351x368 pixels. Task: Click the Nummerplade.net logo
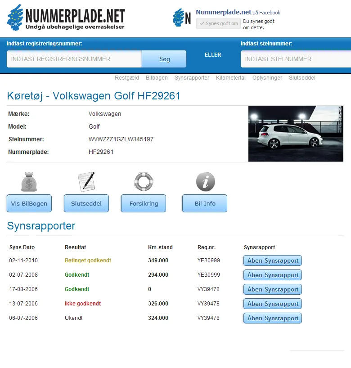(66, 18)
